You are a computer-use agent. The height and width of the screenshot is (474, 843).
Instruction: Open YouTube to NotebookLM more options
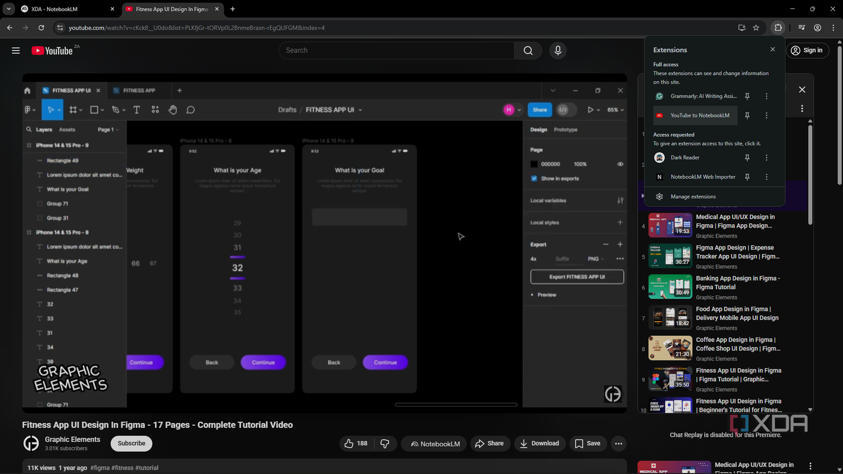(767, 116)
